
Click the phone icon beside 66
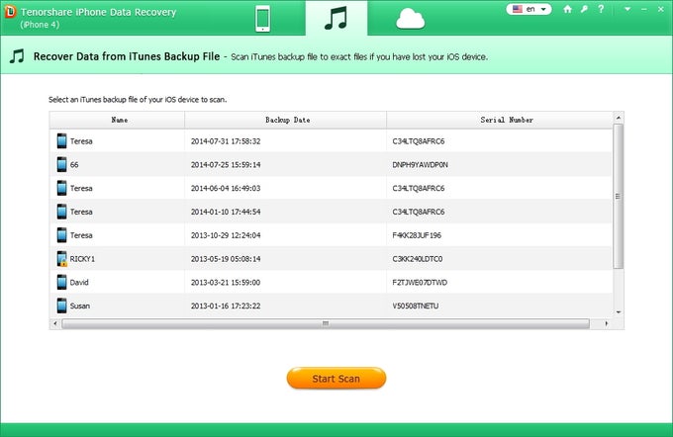[61, 165]
